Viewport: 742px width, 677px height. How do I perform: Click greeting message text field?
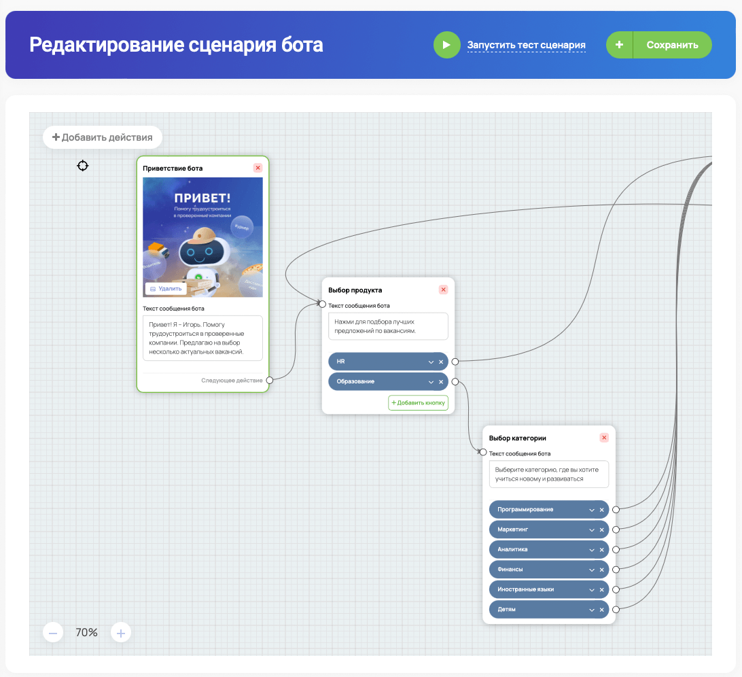(202, 338)
